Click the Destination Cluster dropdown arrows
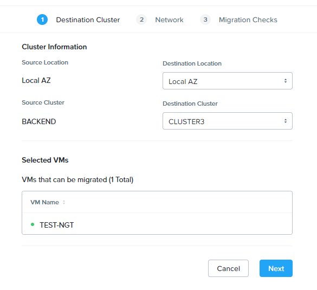 click(x=286, y=121)
